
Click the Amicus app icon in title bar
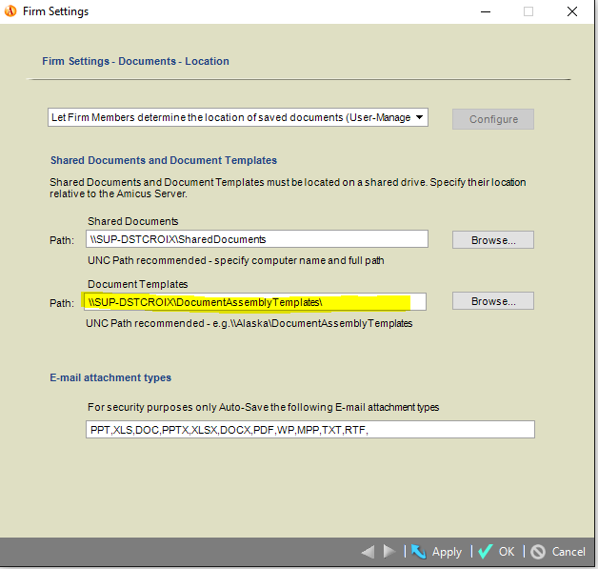pos(10,11)
